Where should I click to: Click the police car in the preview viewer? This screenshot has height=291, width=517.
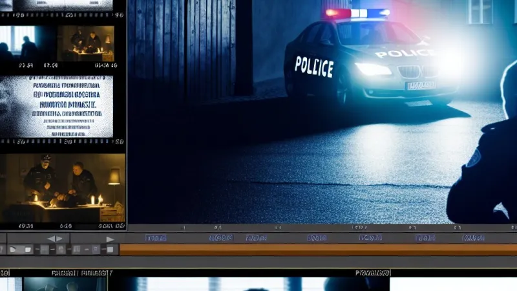tap(368, 65)
